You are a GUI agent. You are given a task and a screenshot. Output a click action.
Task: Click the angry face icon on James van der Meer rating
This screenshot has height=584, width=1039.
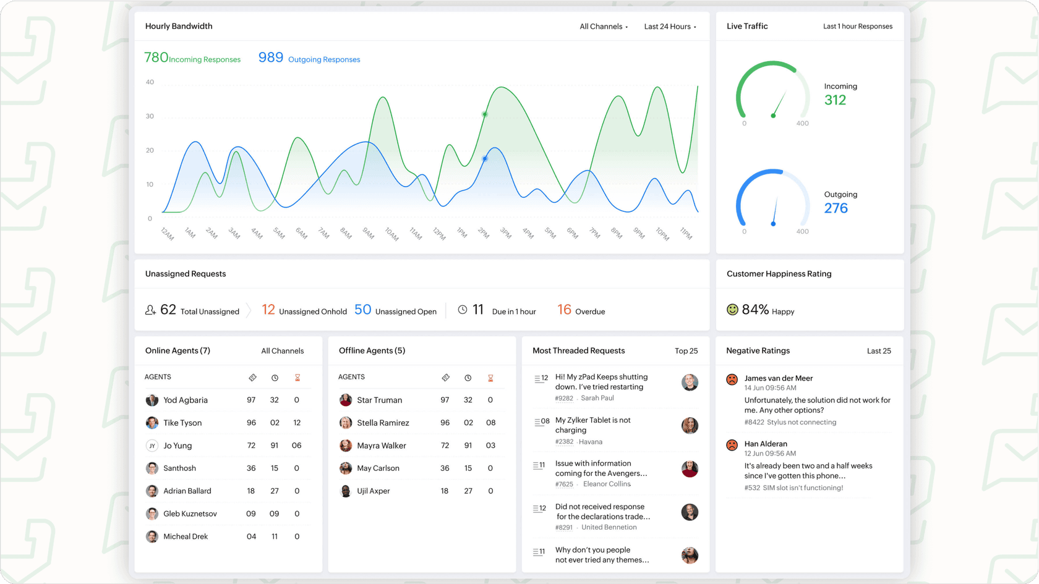click(x=732, y=379)
